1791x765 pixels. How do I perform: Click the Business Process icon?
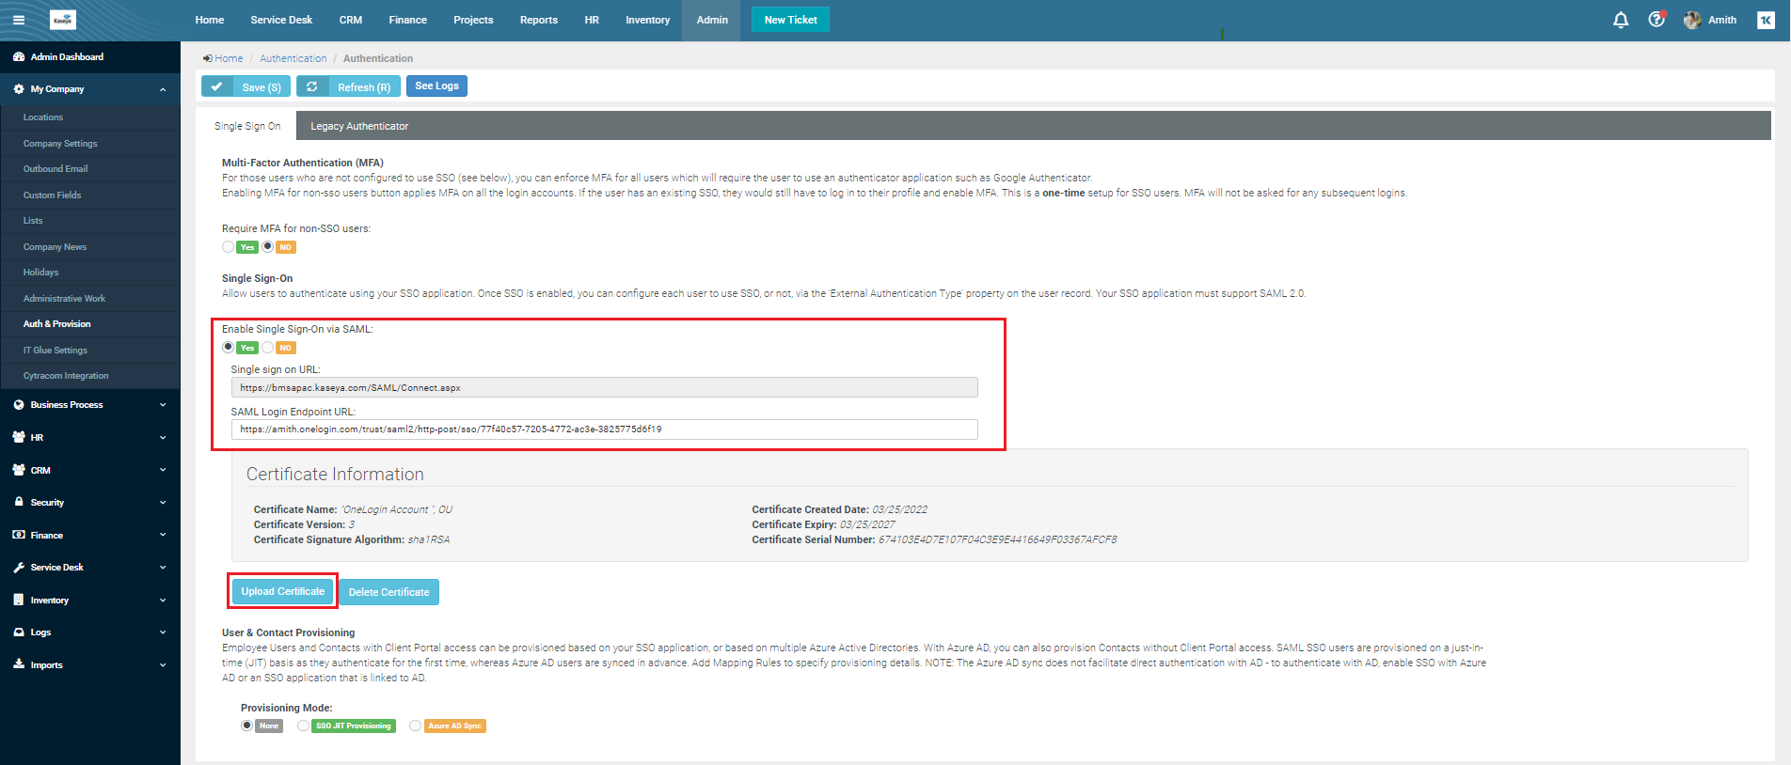pos(19,405)
